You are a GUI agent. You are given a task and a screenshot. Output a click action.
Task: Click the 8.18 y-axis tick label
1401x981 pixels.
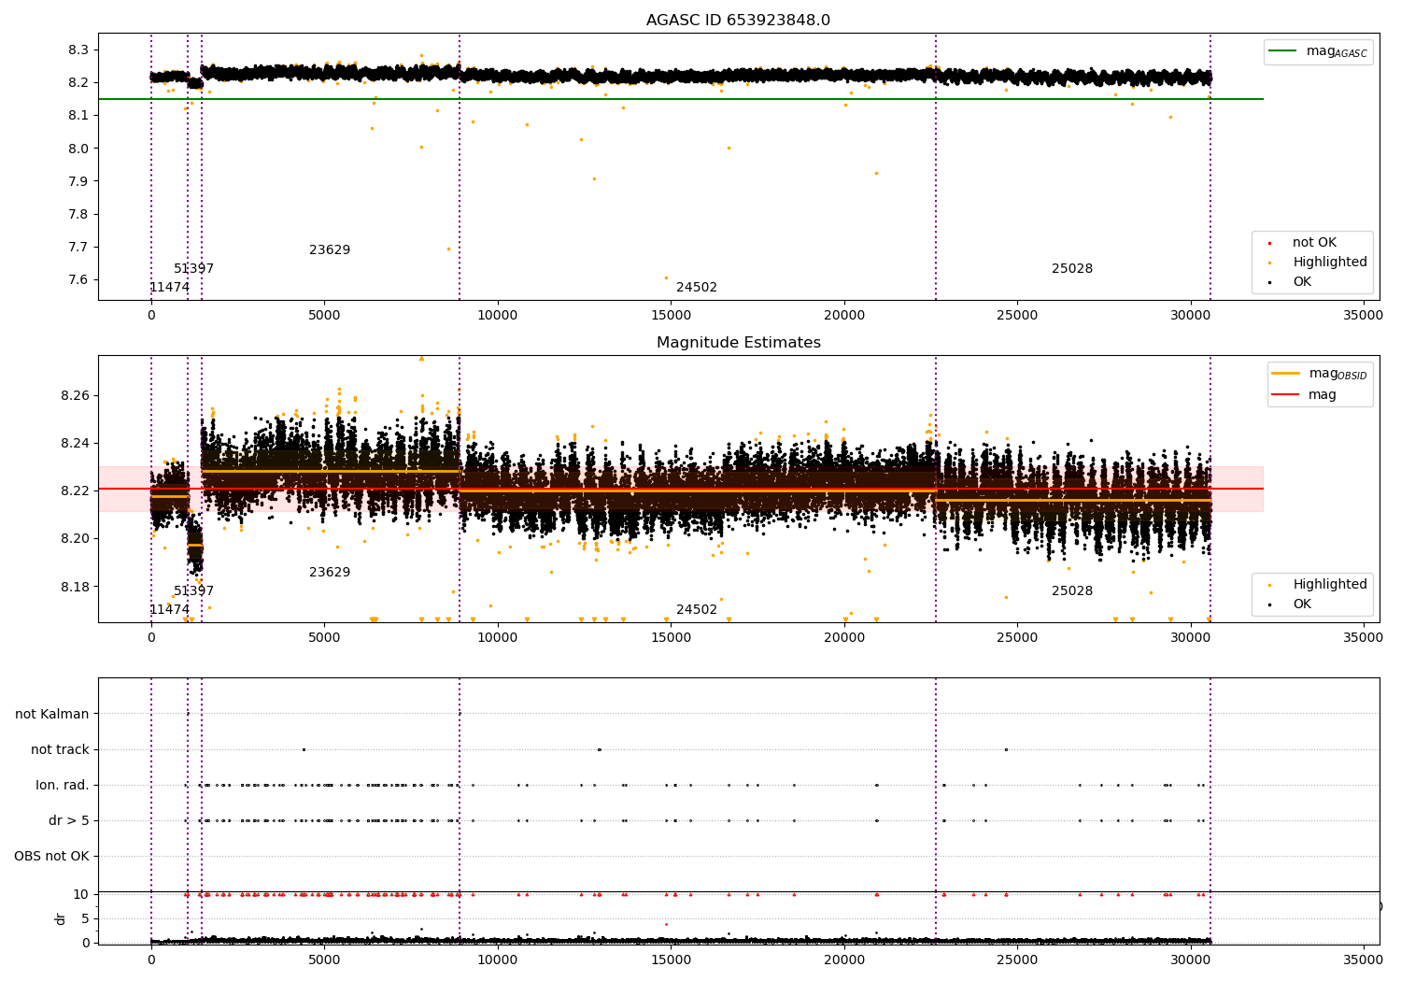tap(75, 587)
